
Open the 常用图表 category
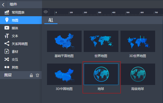[21, 13]
